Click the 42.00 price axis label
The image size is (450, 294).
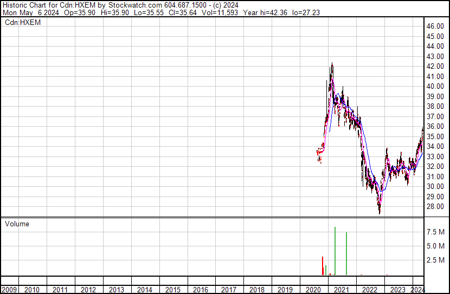click(x=435, y=66)
